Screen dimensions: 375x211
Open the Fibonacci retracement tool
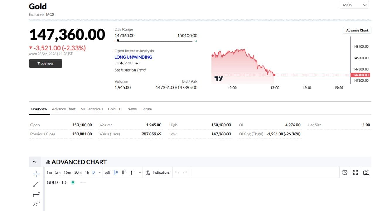[36, 194]
